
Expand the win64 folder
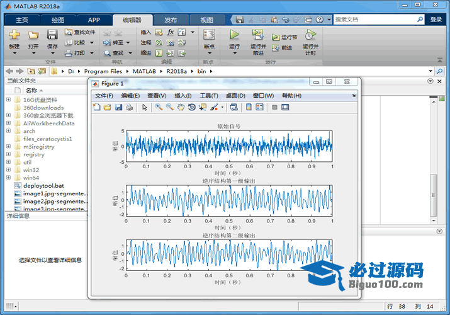click(x=8, y=178)
